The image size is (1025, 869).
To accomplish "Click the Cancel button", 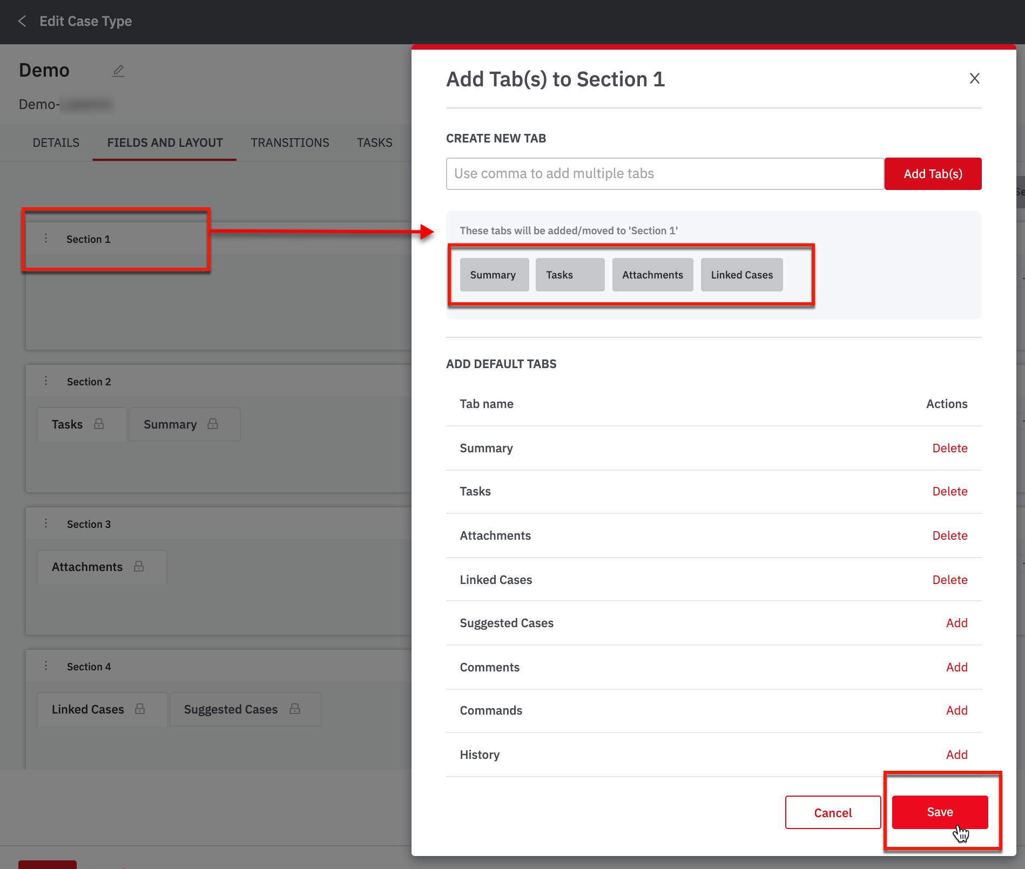I will 833,812.
